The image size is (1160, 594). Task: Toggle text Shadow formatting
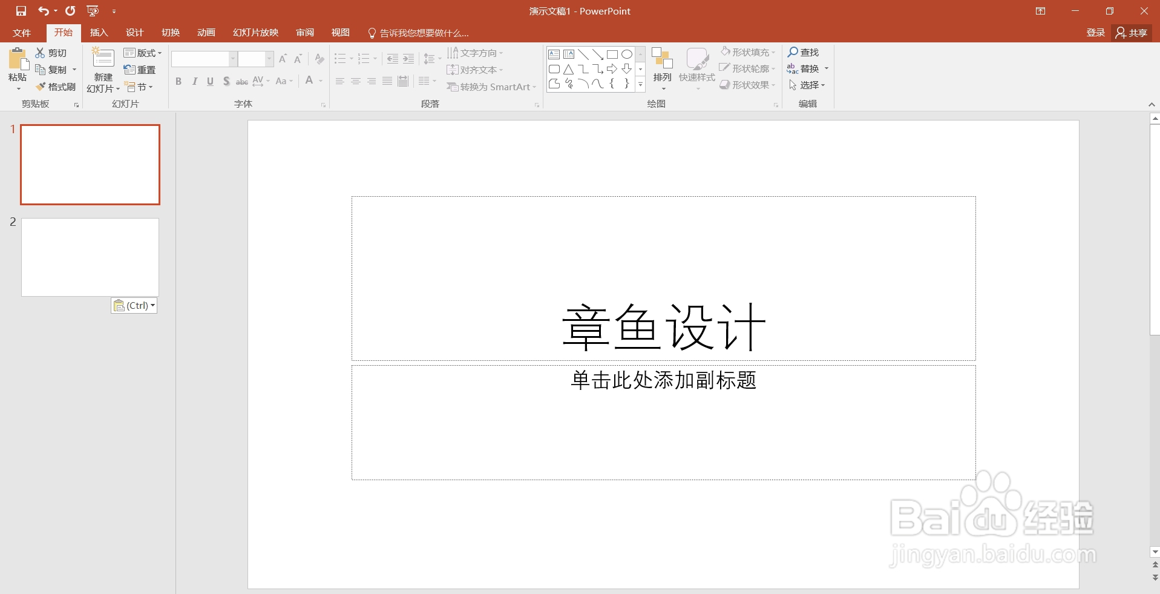pos(226,81)
